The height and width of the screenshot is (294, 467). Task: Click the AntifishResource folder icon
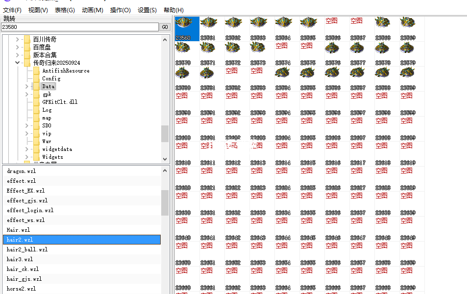[36, 71]
